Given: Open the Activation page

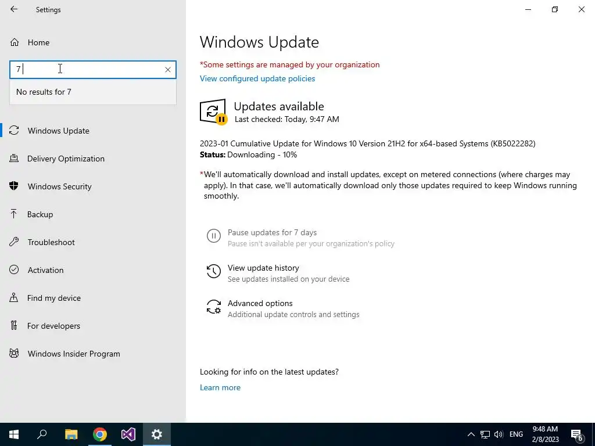Looking at the screenshot, I should click(x=45, y=270).
